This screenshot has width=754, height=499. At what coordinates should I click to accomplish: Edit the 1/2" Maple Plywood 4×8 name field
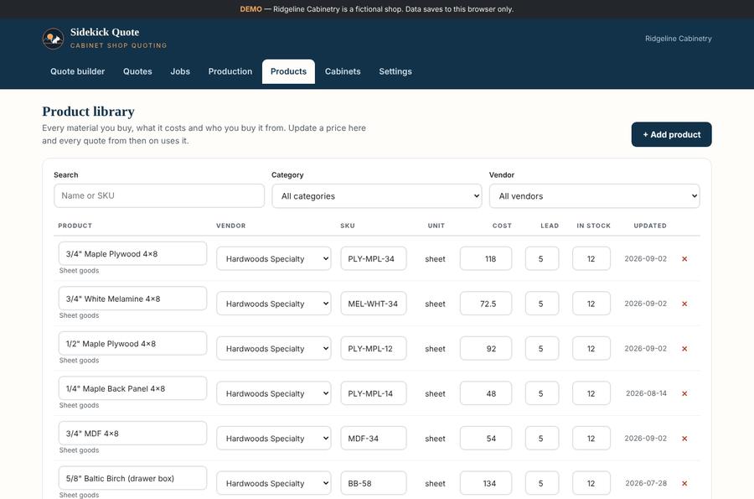tap(132, 344)
